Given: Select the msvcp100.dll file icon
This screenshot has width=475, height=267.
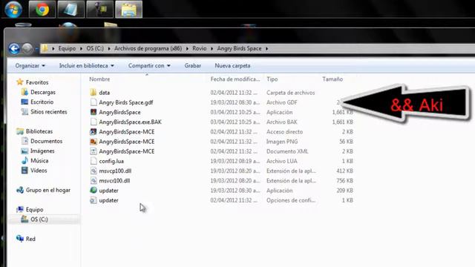Looking at the screenshot, I should [94, 171].
